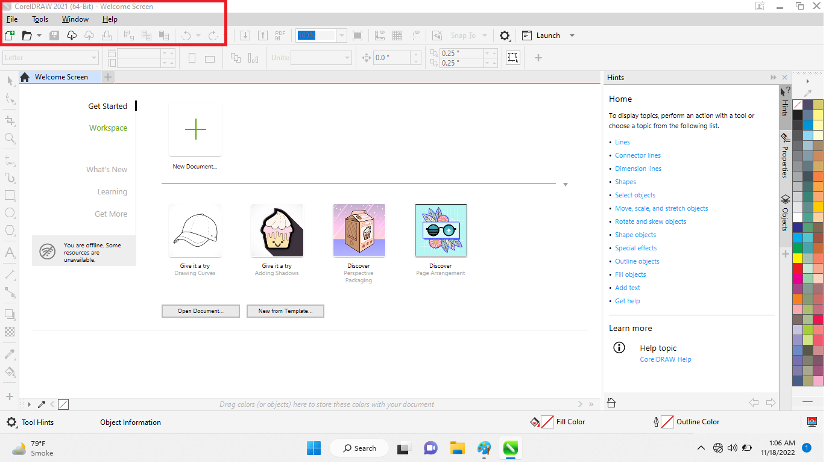Select the Pick tool in toolbox
This screenshot has width=832, height=467.
(10, 81)
